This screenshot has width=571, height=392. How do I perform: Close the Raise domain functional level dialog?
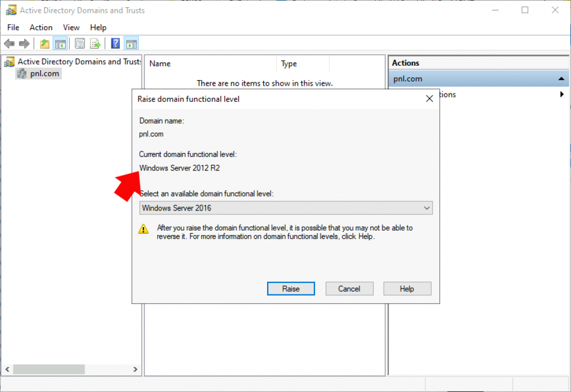pos(429,99)
